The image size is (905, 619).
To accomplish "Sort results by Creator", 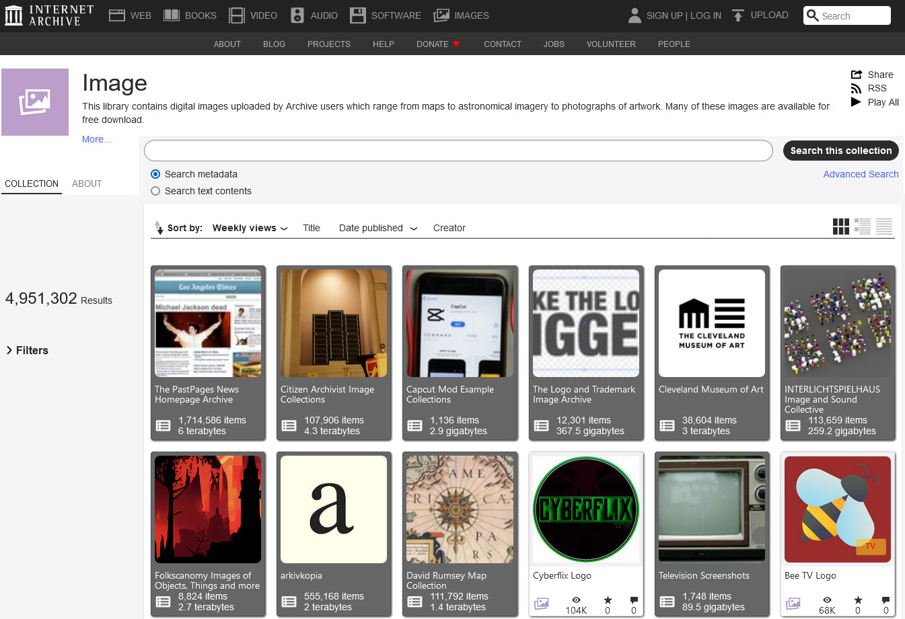I will pyautogui.click(x=449, y=228).
